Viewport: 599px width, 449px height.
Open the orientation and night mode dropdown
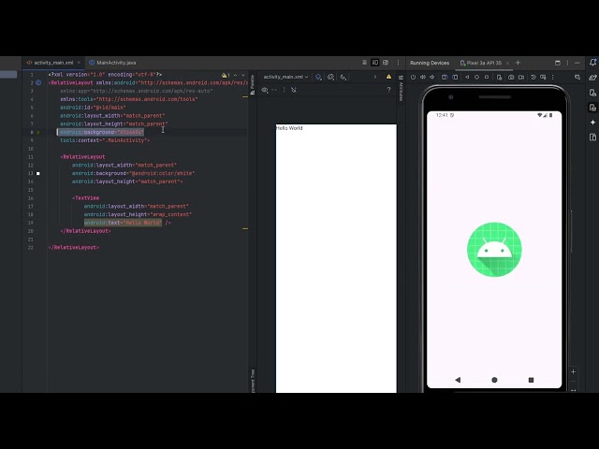pos(330,77)
